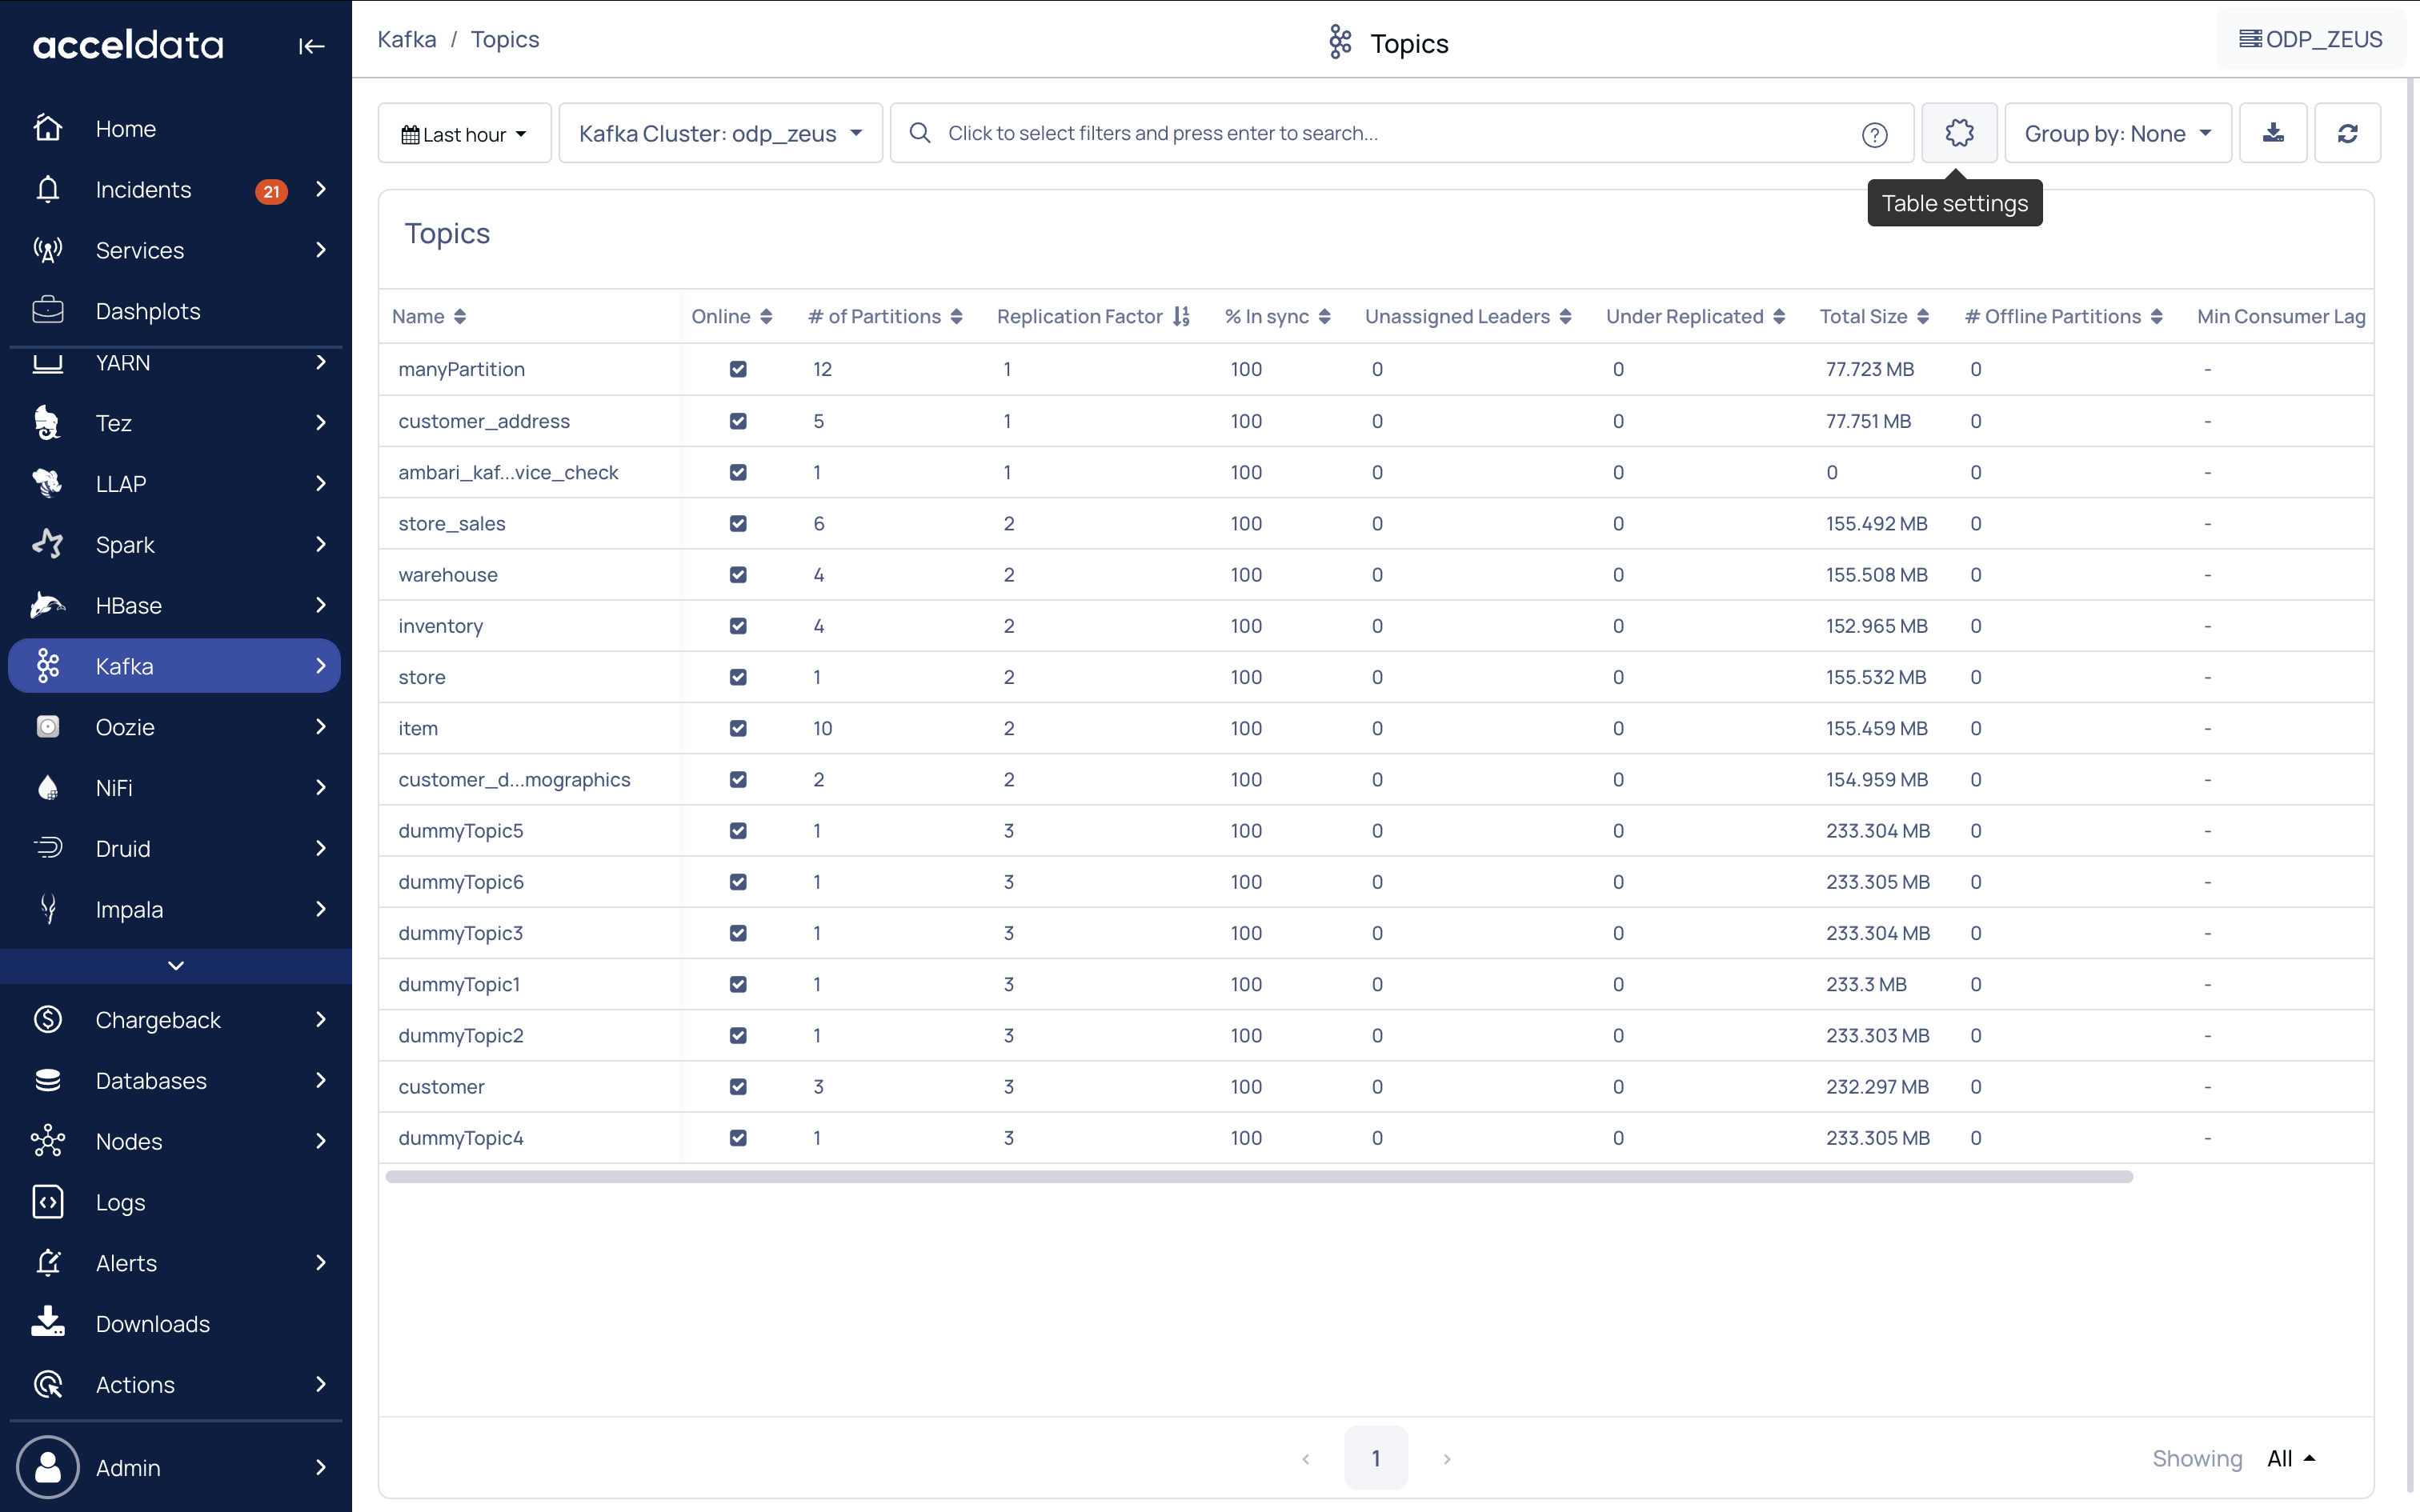Collapse the sidebar using arrow icon
Screen dimensions: 2420x1512
(311, 46)
